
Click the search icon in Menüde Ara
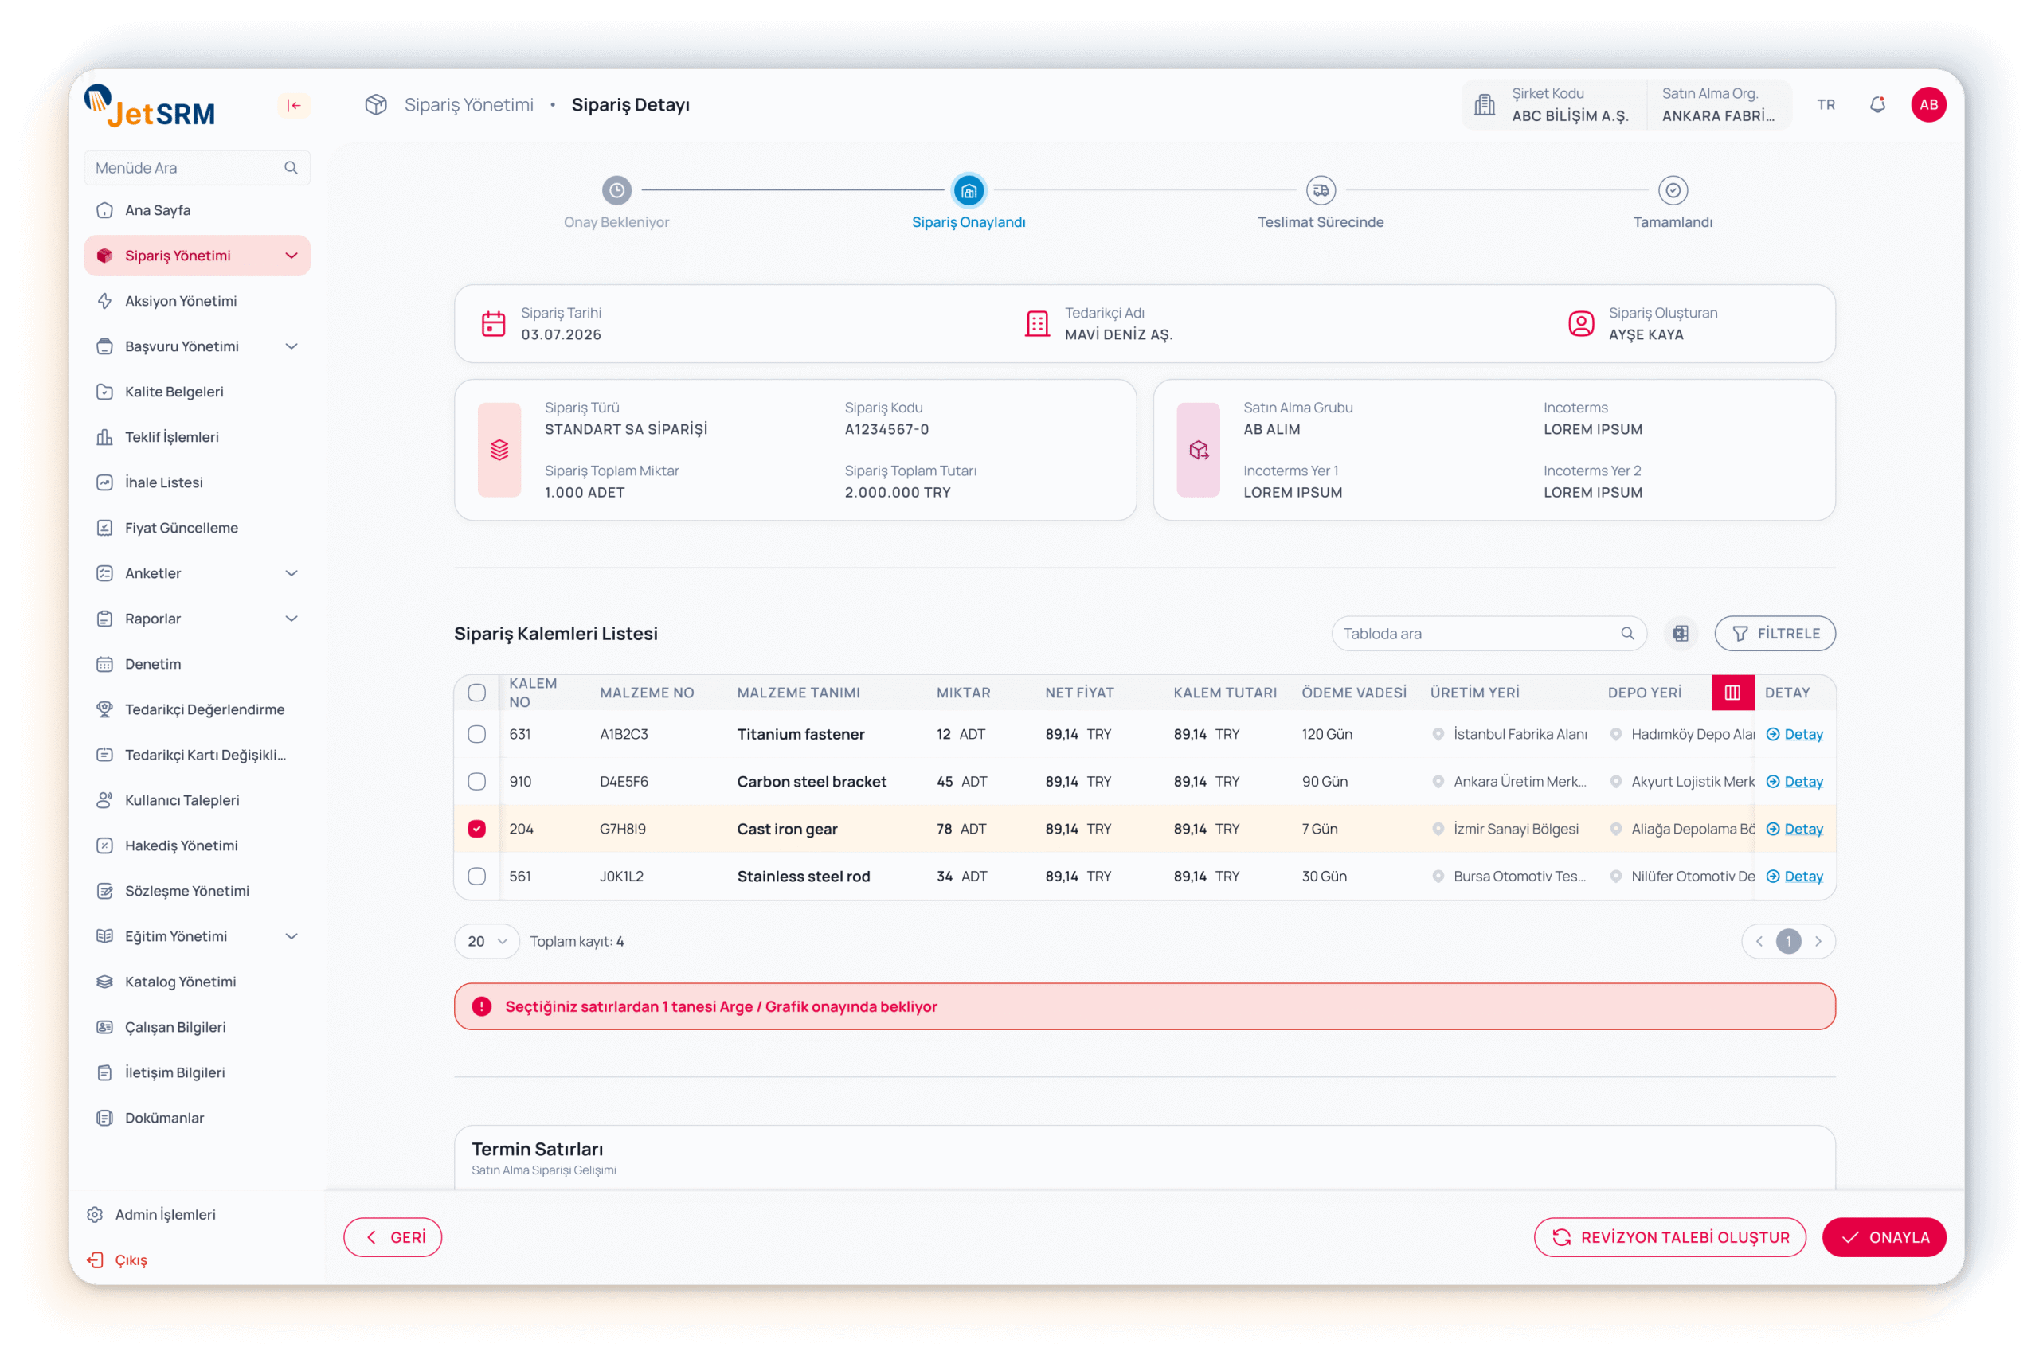(292, 168)
